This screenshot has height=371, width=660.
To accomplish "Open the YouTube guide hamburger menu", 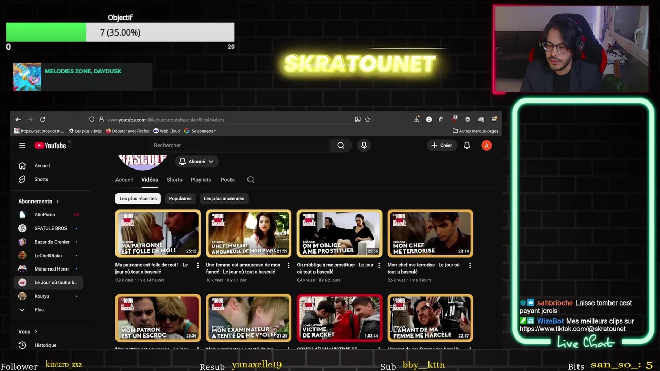I will pyautogui.click(x=22, y=145).
